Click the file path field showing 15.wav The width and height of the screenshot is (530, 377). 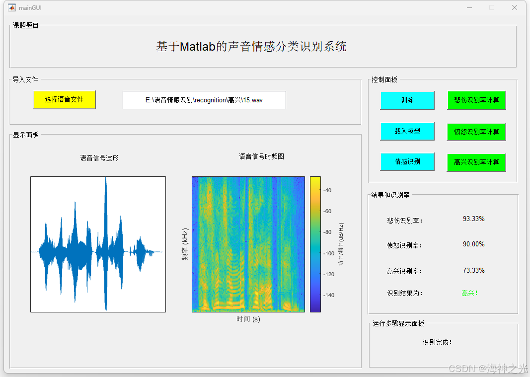coord(204,100)
